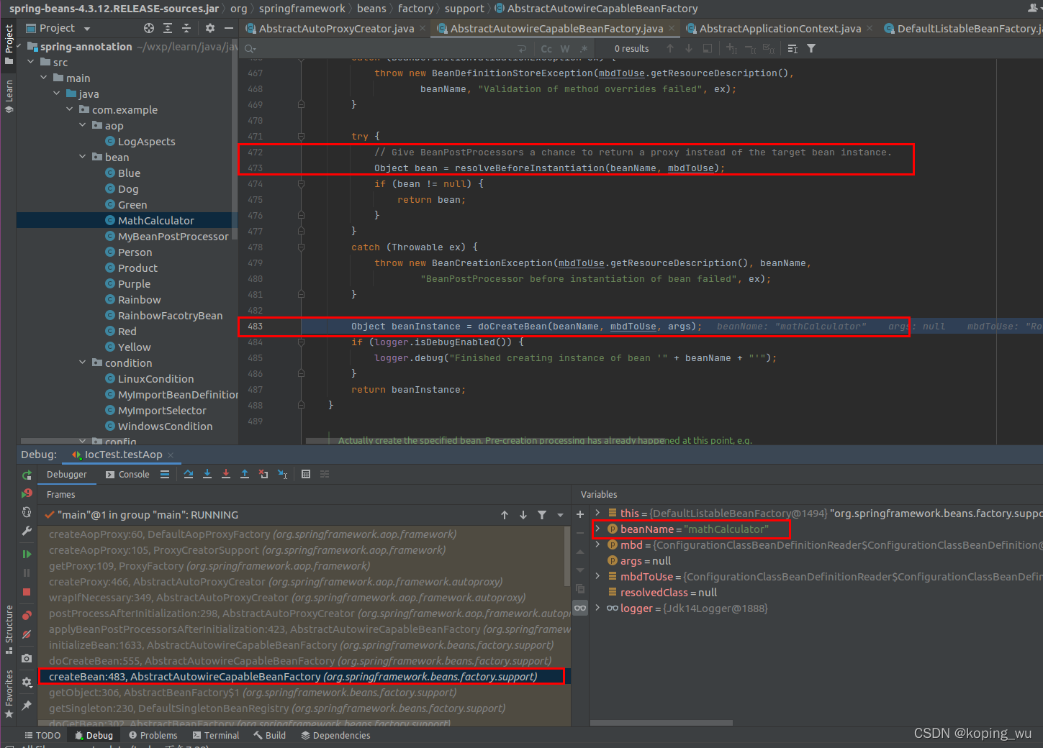Screen dimensions: 1043x748
Task: Select RainbowFacotryBean class in Project tree
Action: pyautogui.click(x=170, y=315)
